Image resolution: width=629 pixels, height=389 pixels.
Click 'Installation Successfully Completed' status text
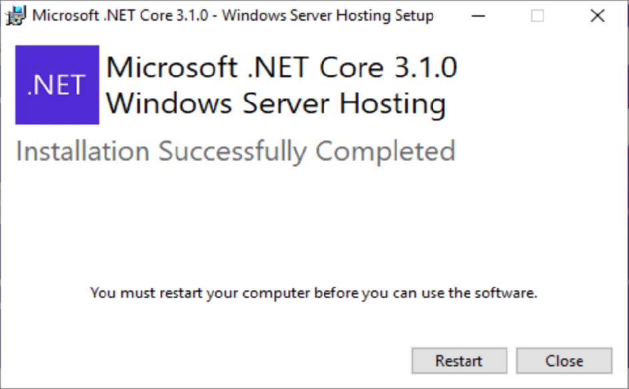(236, 152)
